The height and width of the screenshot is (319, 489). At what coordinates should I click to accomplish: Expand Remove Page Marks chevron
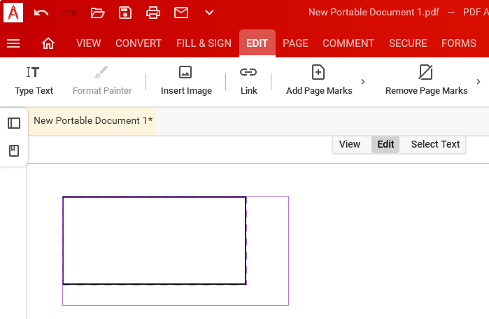coord(479,82)
